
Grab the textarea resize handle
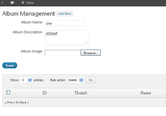click(86, 42)
